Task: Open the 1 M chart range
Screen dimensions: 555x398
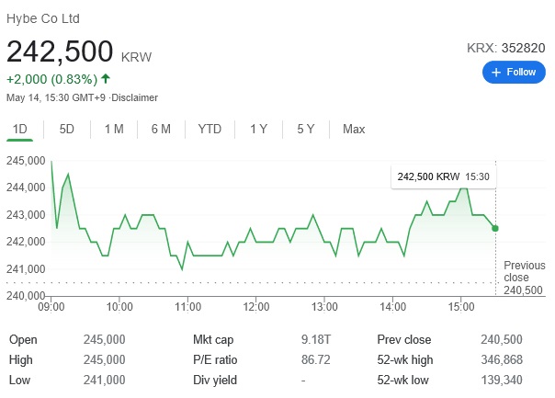Action: 114,129
